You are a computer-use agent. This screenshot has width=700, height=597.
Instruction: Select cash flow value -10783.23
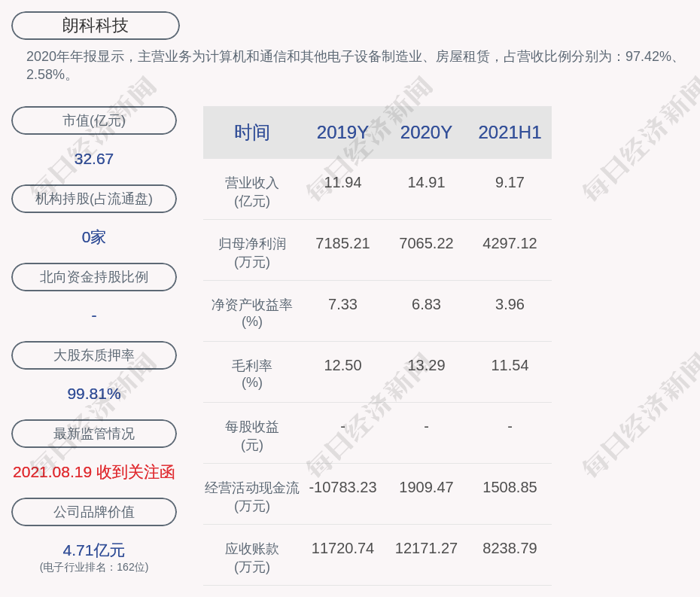[x=342, y=487]
